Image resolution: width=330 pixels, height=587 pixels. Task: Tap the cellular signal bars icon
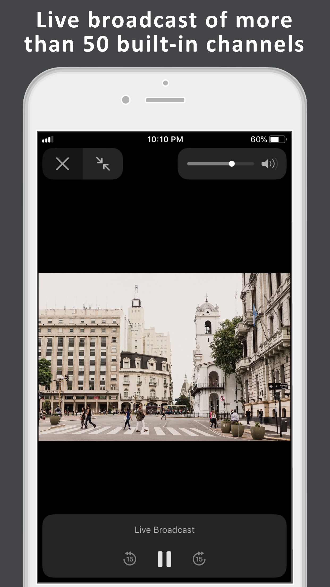coord(48,139)
